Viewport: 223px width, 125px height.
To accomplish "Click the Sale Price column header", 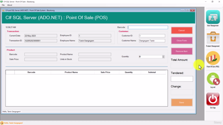I will 107,72.
